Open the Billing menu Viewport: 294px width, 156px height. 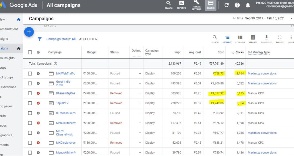pos(211,5)
